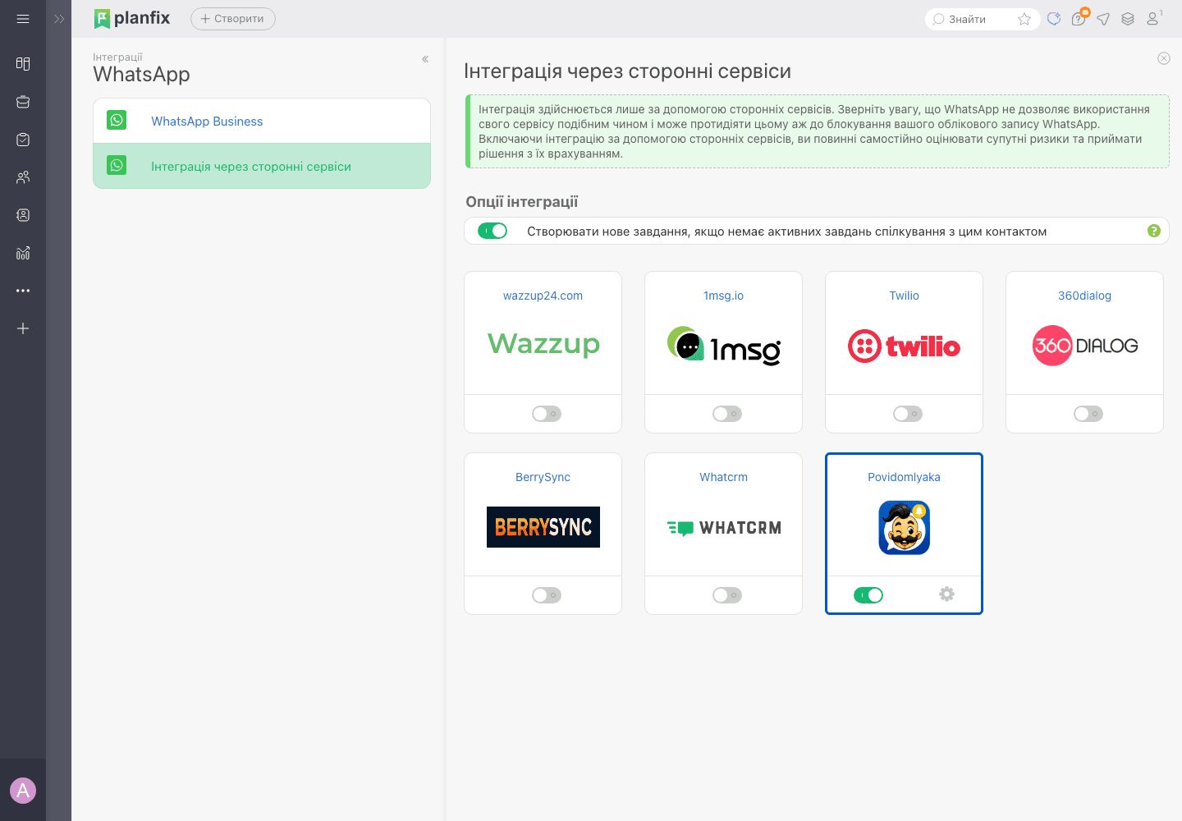Enable the wazzup24.com integration toggle
Image resolution: width=1182 pixels, height=821 pixels.
547,414
